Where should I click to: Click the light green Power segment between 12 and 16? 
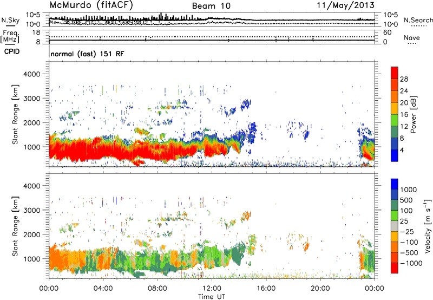(x=395, y=120)
